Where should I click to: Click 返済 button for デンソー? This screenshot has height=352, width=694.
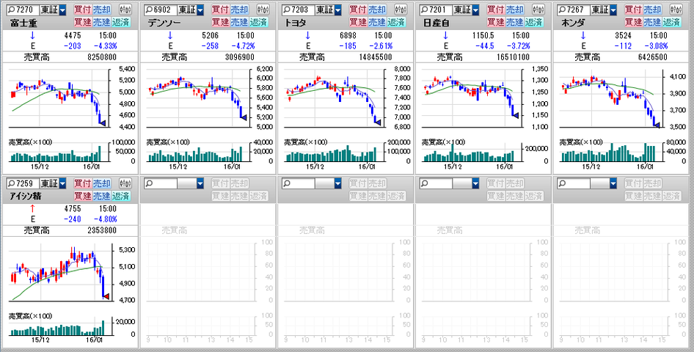258,22
